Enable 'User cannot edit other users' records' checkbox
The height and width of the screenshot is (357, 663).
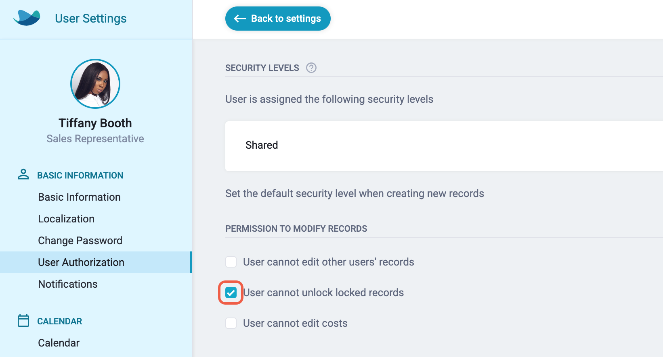click(231, 262)
